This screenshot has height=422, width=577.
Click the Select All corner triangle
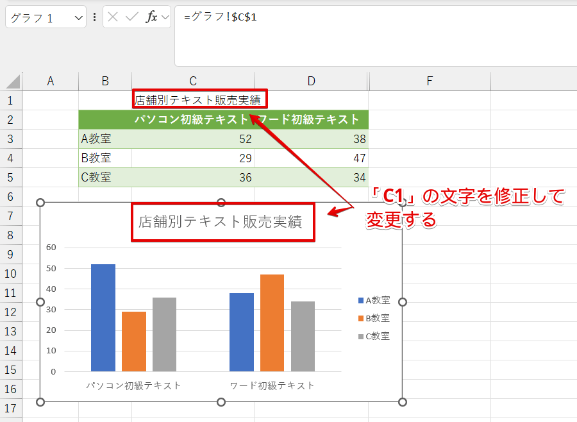click(x=13, y=81)
